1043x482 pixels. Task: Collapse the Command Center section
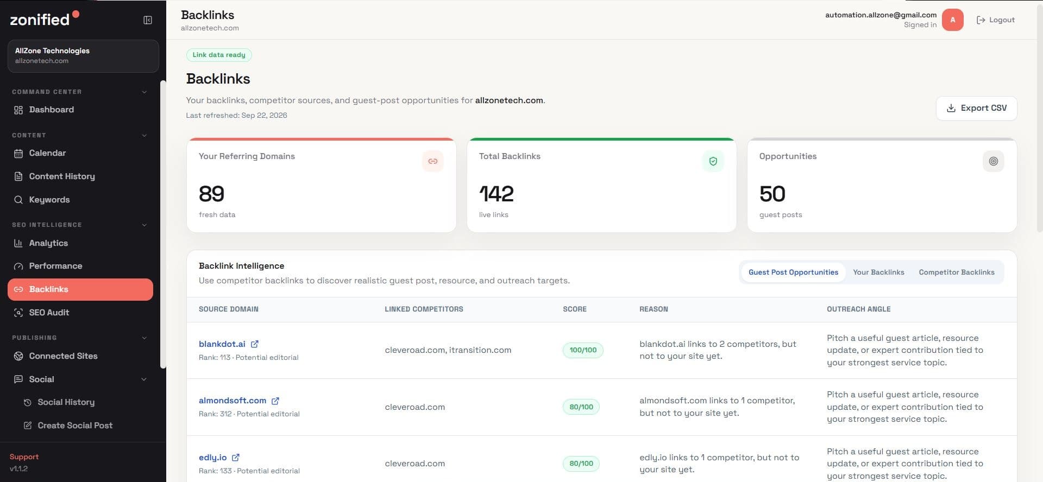[144, 92]
